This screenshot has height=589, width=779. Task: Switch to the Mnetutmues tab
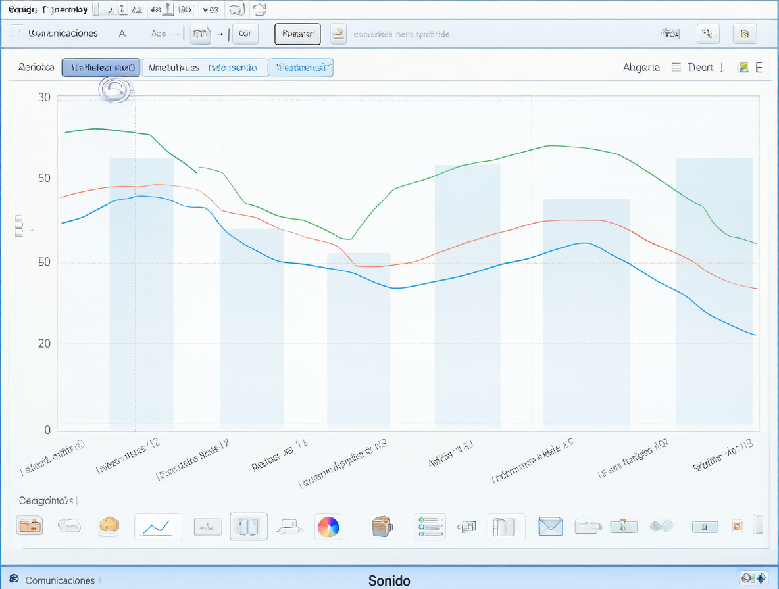pos(174,68)
